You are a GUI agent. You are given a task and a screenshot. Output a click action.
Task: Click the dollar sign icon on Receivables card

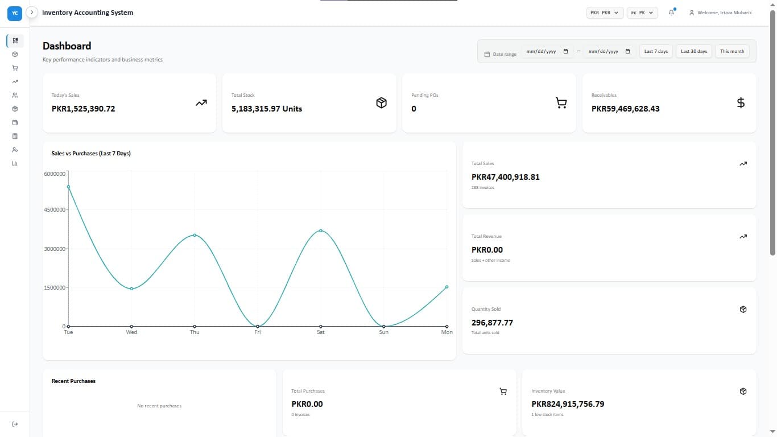(x=741, y=103)
